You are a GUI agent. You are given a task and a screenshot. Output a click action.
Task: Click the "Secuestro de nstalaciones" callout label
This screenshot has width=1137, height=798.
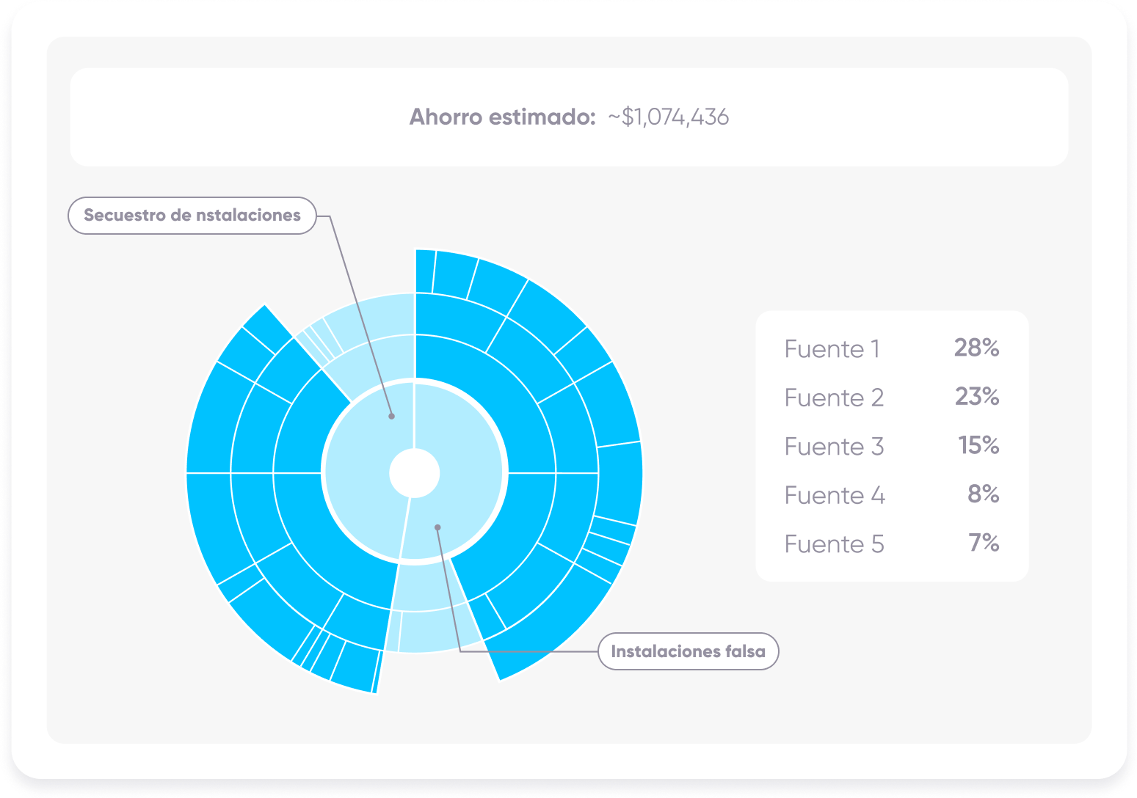192,216
